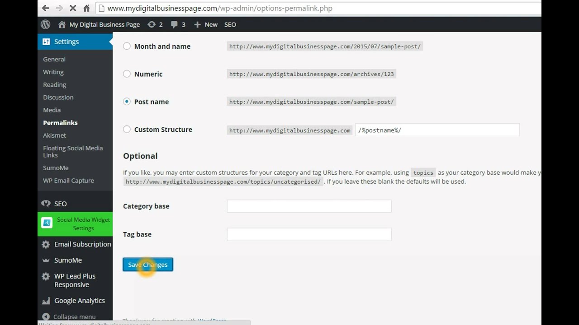Click Google Analytics chart icon
This screenshot has height=325, width=579.
point(46,301)
